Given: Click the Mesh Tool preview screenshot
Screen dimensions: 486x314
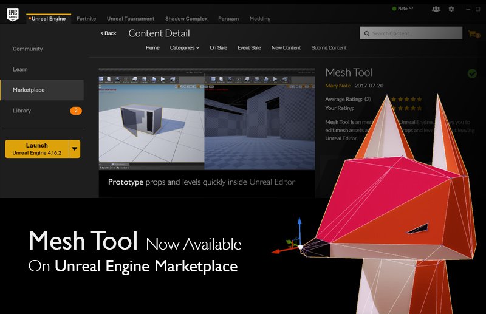Looking at the screenshot, I should pyautogui.click(x=207, y=119).
